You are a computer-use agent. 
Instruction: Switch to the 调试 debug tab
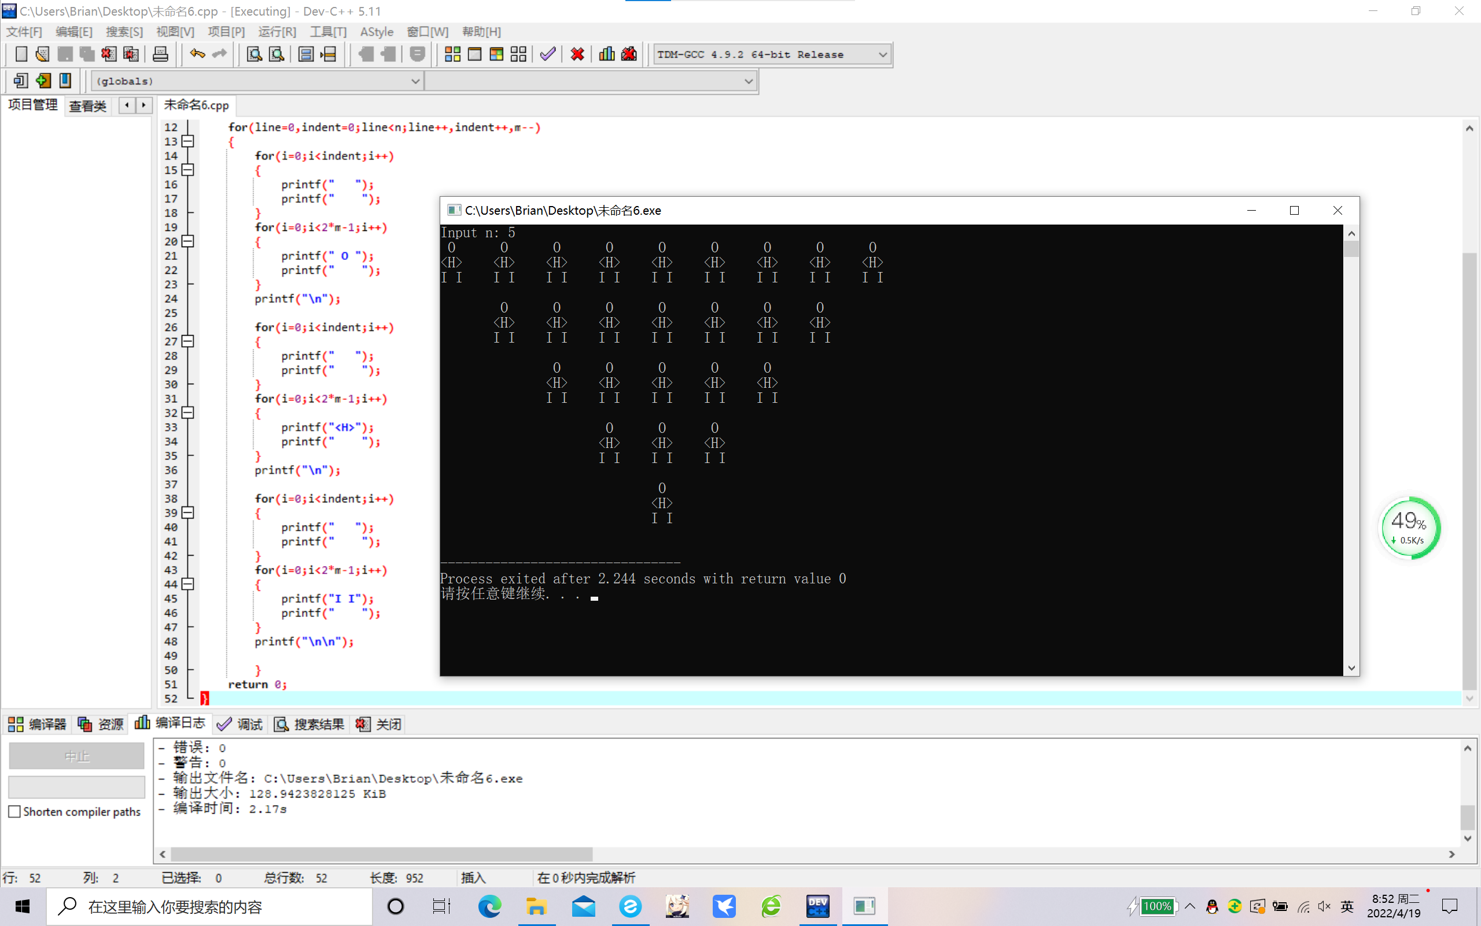241,725
